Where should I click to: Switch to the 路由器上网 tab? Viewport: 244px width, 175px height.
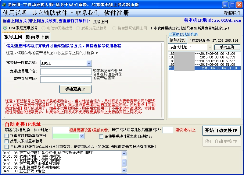coord(37,37)
